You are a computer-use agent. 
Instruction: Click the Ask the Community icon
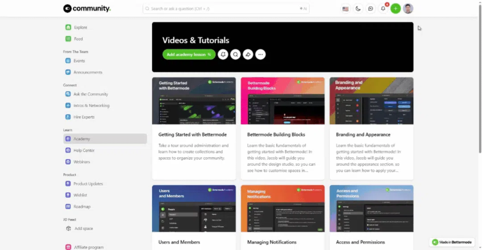[68, 94]
